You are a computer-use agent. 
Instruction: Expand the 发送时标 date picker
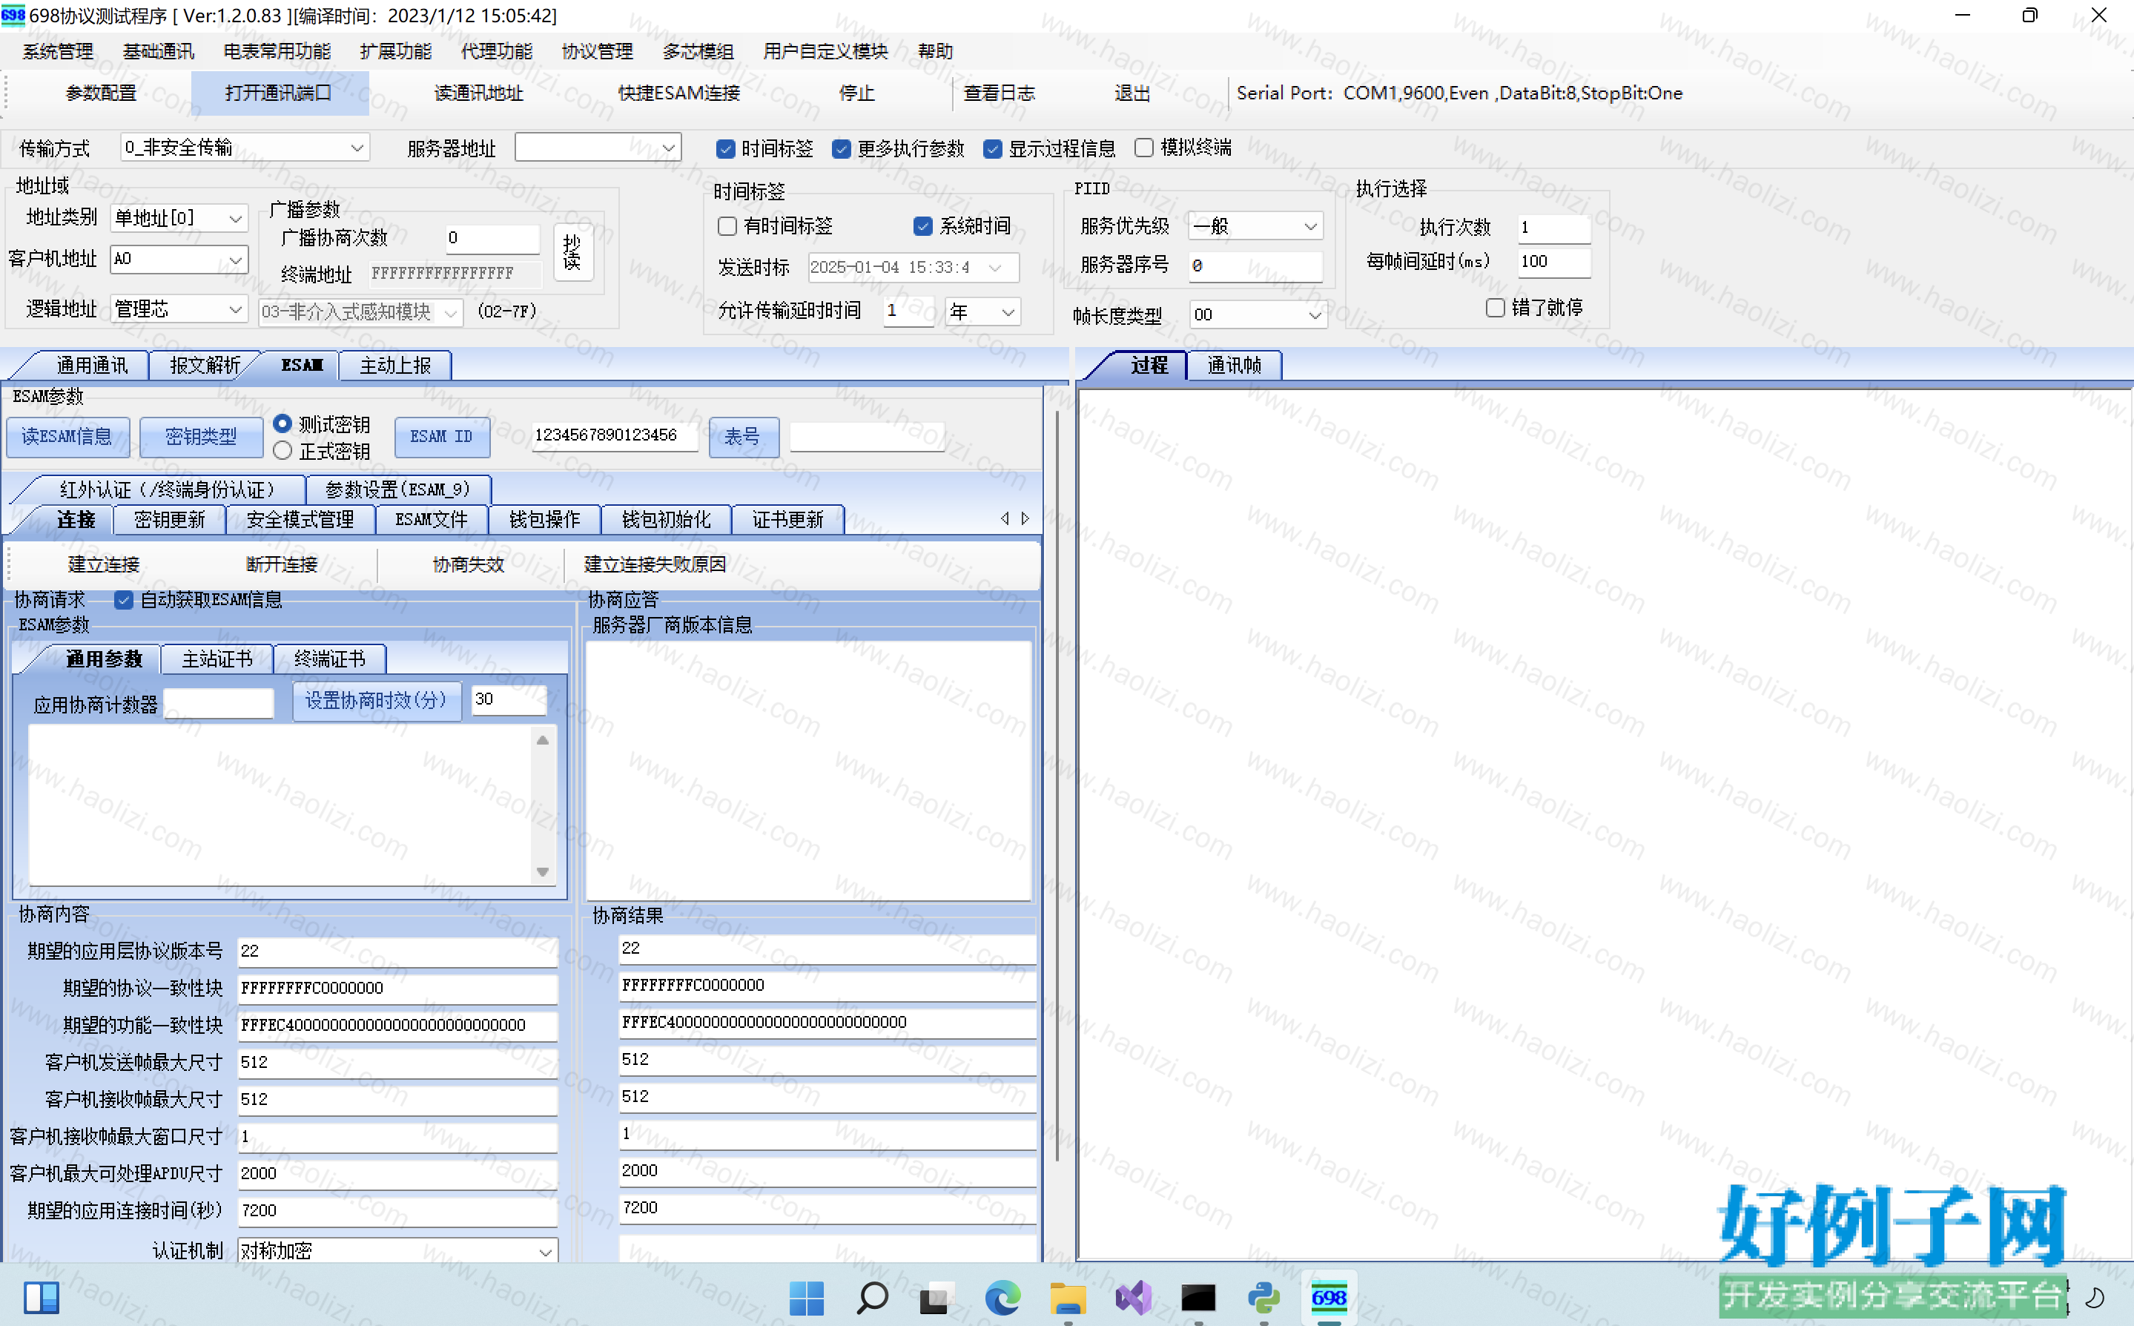(x=995, y=268)
